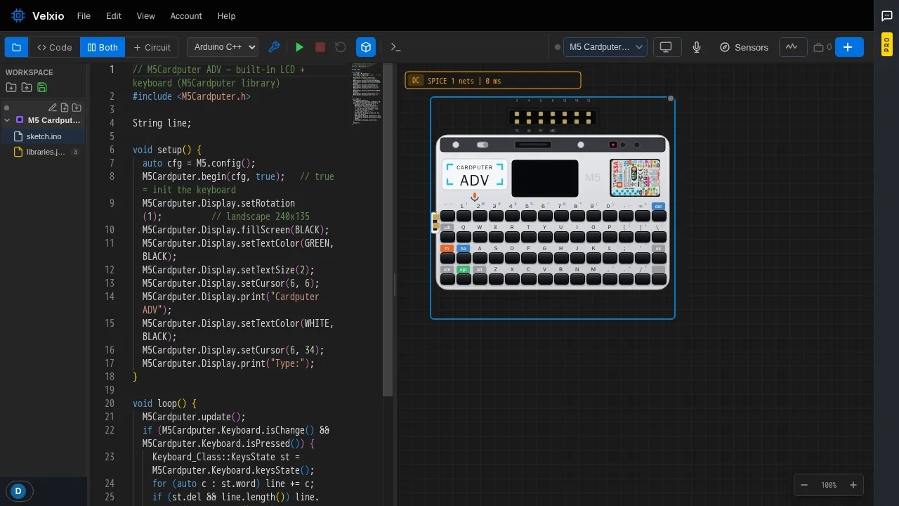This screenshot has height=506, width=899.
Task: Open the serial terminal prompt icon
Action: 396,47
